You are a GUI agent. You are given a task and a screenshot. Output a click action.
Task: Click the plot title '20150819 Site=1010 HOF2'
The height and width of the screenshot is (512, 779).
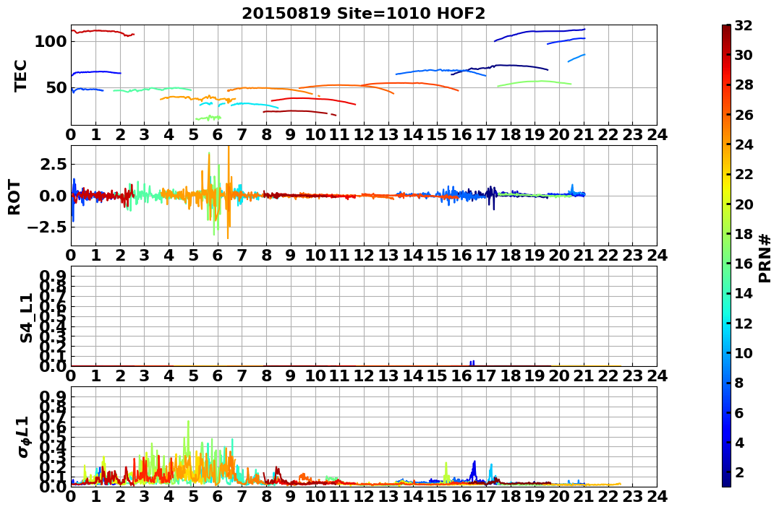click(x=363, y=14)
